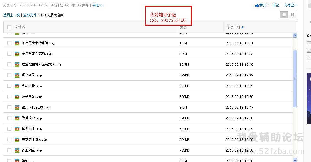Open file 先驱行者.zip

pyautogui.click(x=32, y=86)
